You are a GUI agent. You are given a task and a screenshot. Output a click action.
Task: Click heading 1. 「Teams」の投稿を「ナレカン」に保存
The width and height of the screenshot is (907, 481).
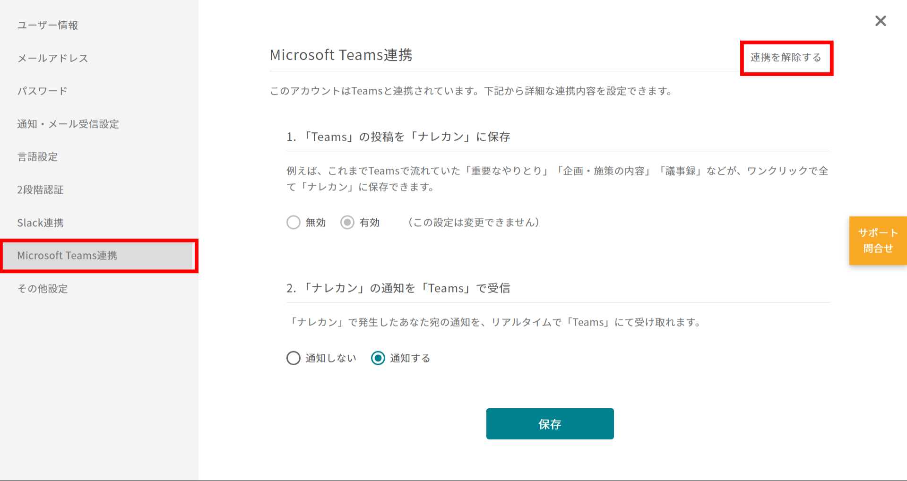click(398, 137)
